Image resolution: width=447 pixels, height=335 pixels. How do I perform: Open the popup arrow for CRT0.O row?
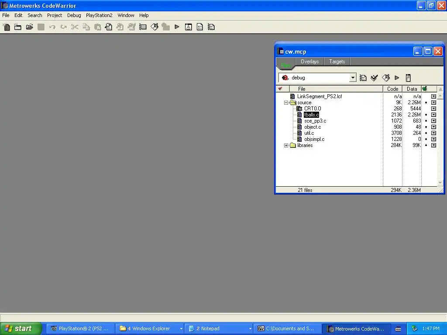click(x=433, y=109)
